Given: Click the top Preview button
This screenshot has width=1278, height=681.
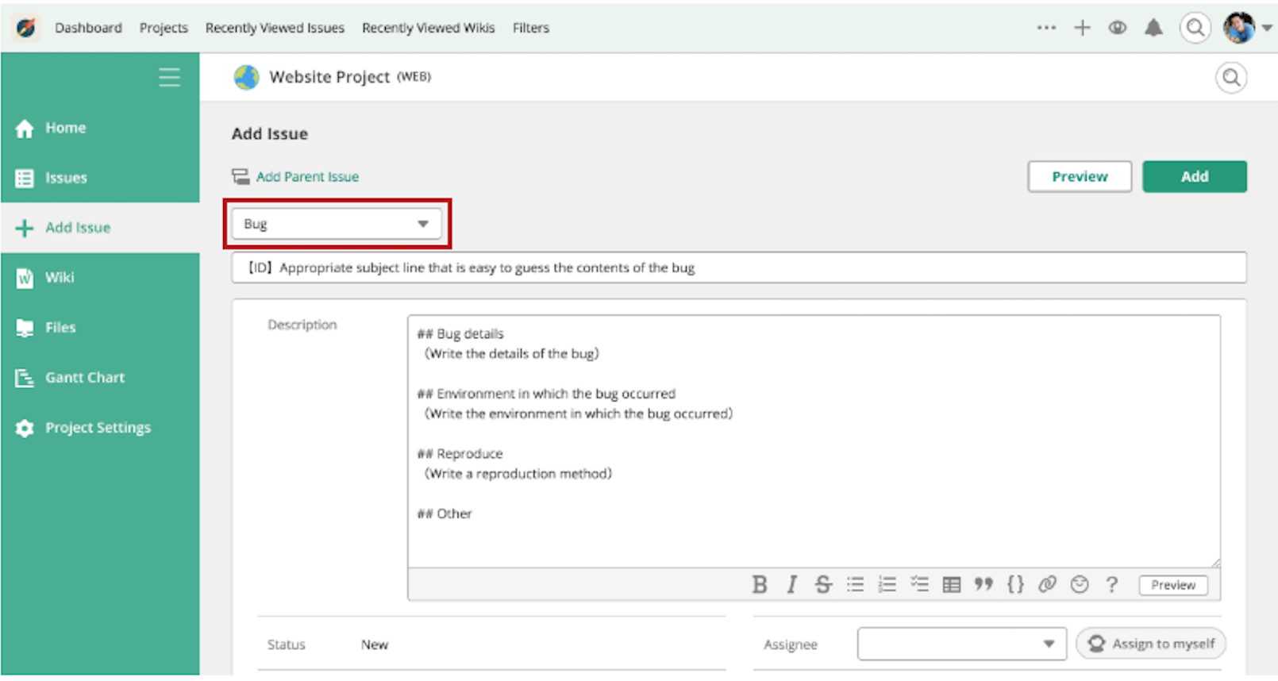Looking at the screenshot, I should pos(1080,176).
